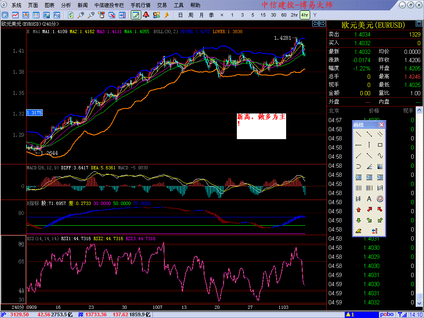Pick the vertical line drawing tool
The width and height of the screenshot is (424, 318).
point(369,145)
